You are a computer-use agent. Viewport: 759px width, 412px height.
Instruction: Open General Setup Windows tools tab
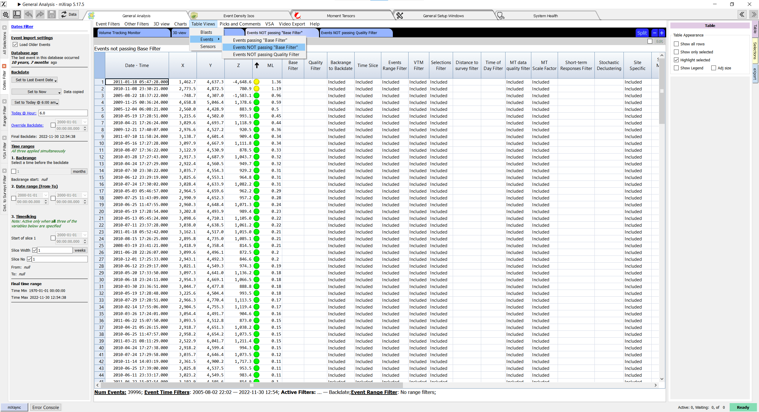pyautogui.click(x=443, y=16)
